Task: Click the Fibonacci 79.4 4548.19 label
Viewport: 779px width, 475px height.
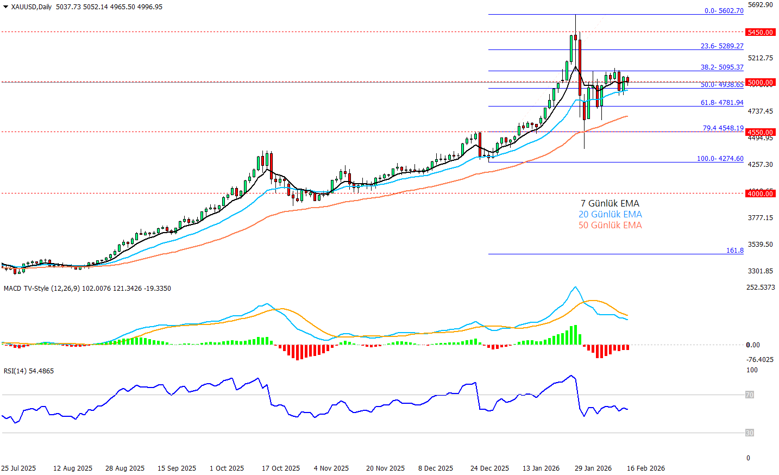Action: click(x=723, y=128)
